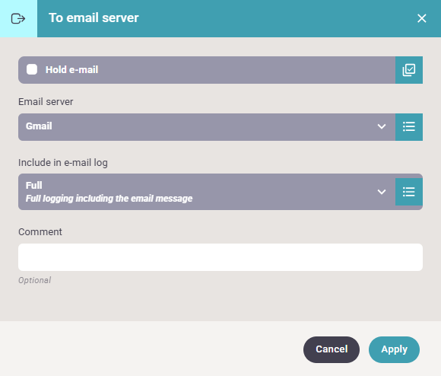
Task: Click the To email server title
Action: 94,18
